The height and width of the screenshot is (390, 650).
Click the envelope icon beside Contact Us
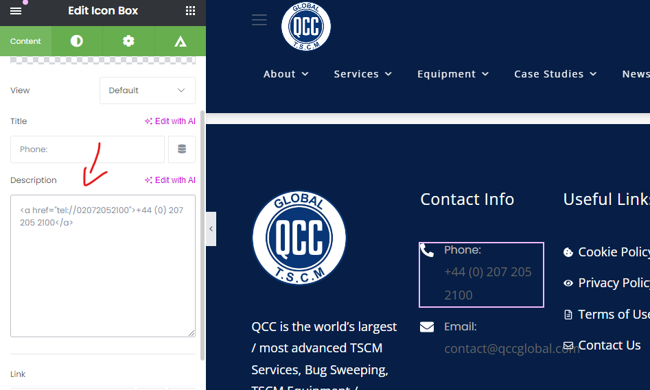tap(568, 345)
